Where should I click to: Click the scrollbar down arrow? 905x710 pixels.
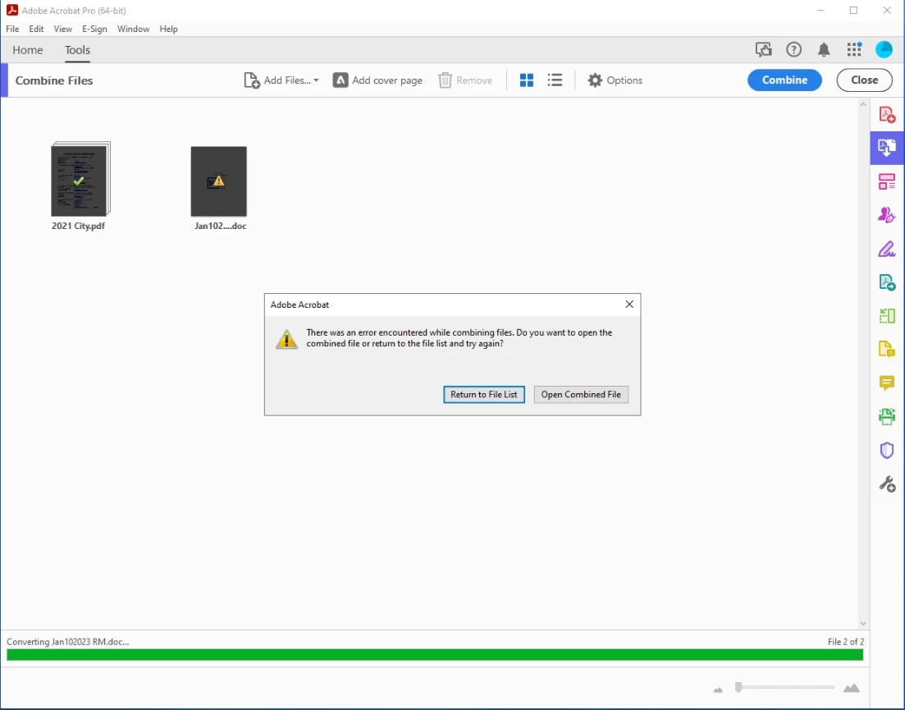[863, 624]
